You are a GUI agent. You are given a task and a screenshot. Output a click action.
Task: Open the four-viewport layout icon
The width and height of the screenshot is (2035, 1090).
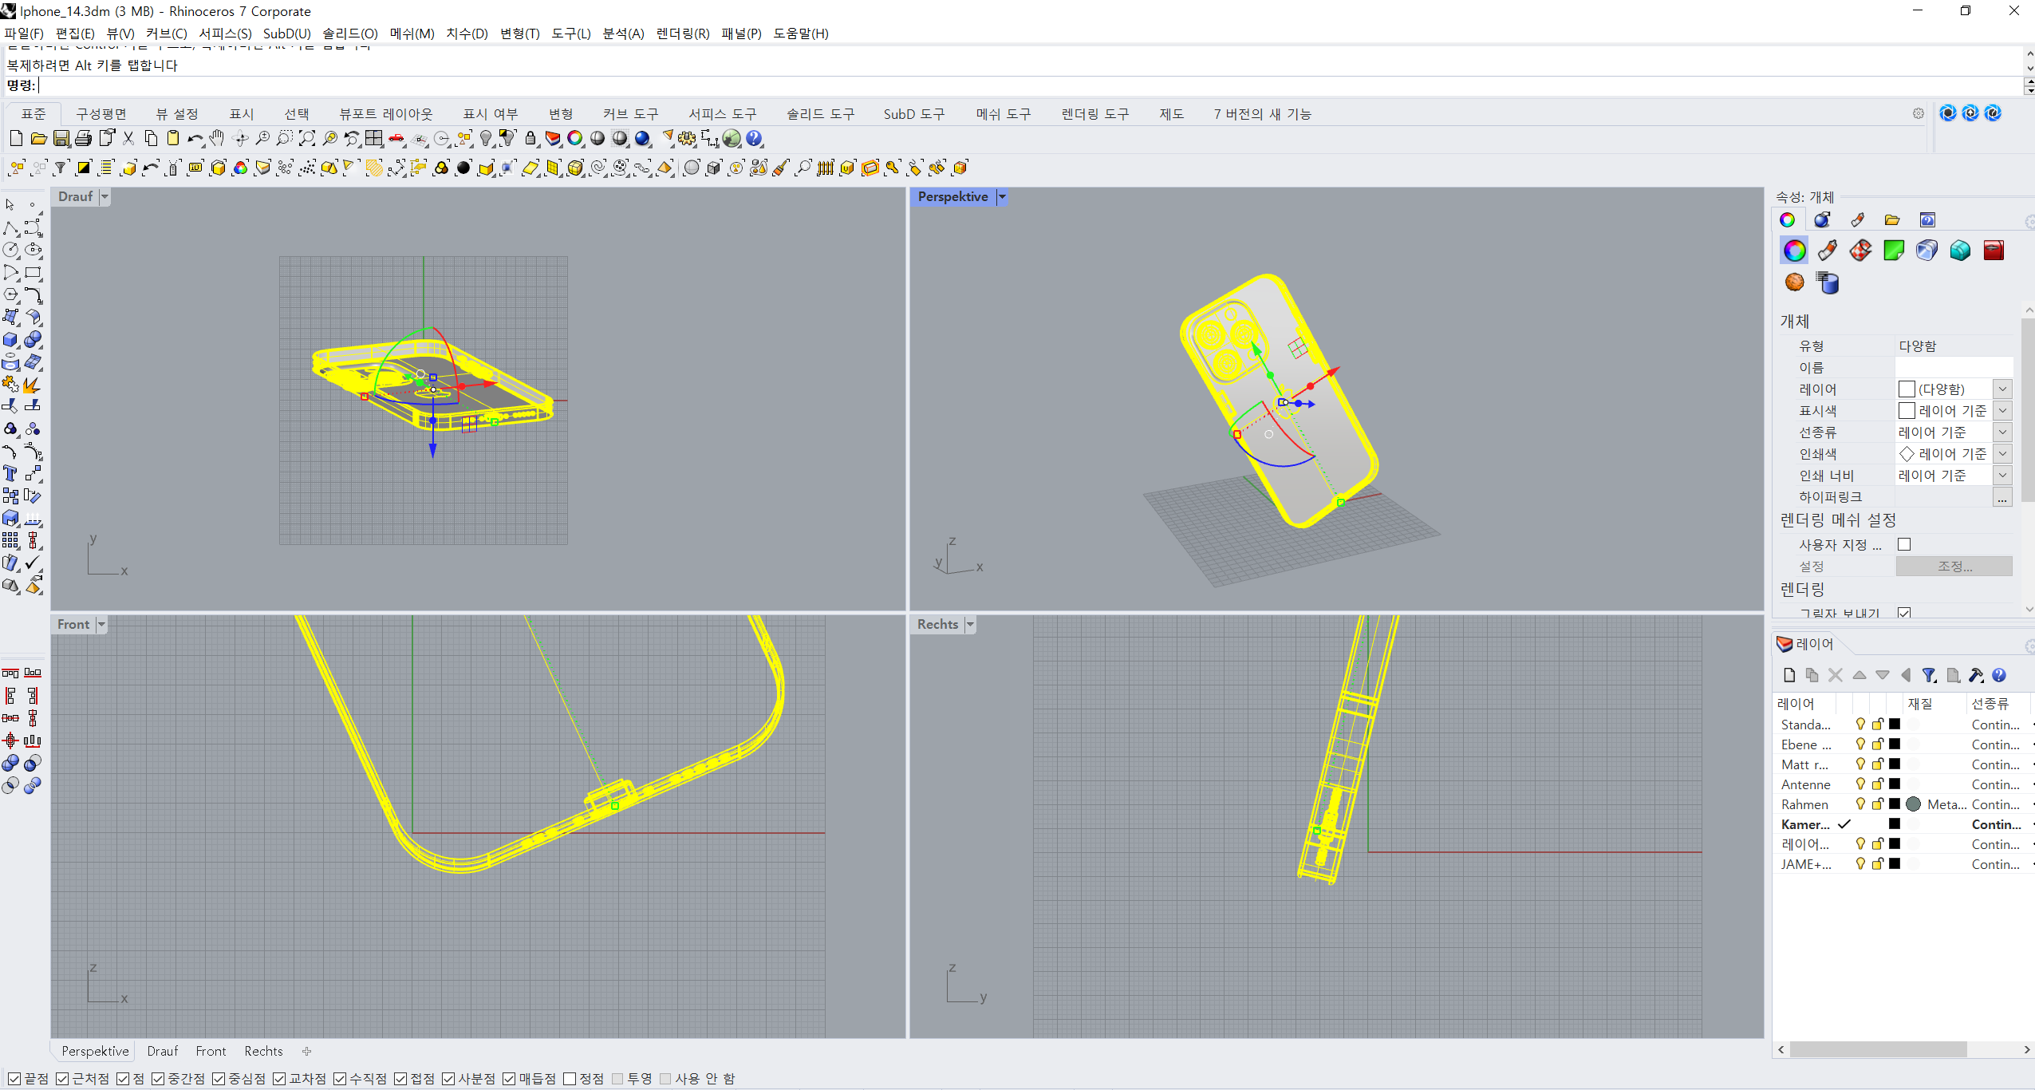(x=374, y=139)
